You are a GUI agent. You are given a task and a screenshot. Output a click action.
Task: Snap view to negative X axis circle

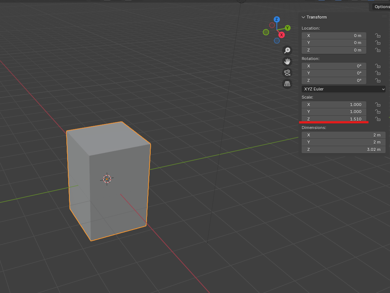tap(272, 25)
